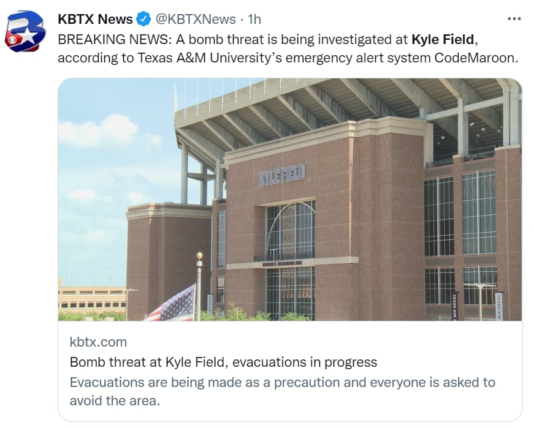
Task: Click the American flag in the photo
Action: (x=171, y=304)
